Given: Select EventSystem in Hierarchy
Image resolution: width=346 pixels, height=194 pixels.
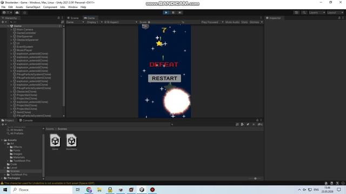Looking at the screenshot, I should point(25,47).
